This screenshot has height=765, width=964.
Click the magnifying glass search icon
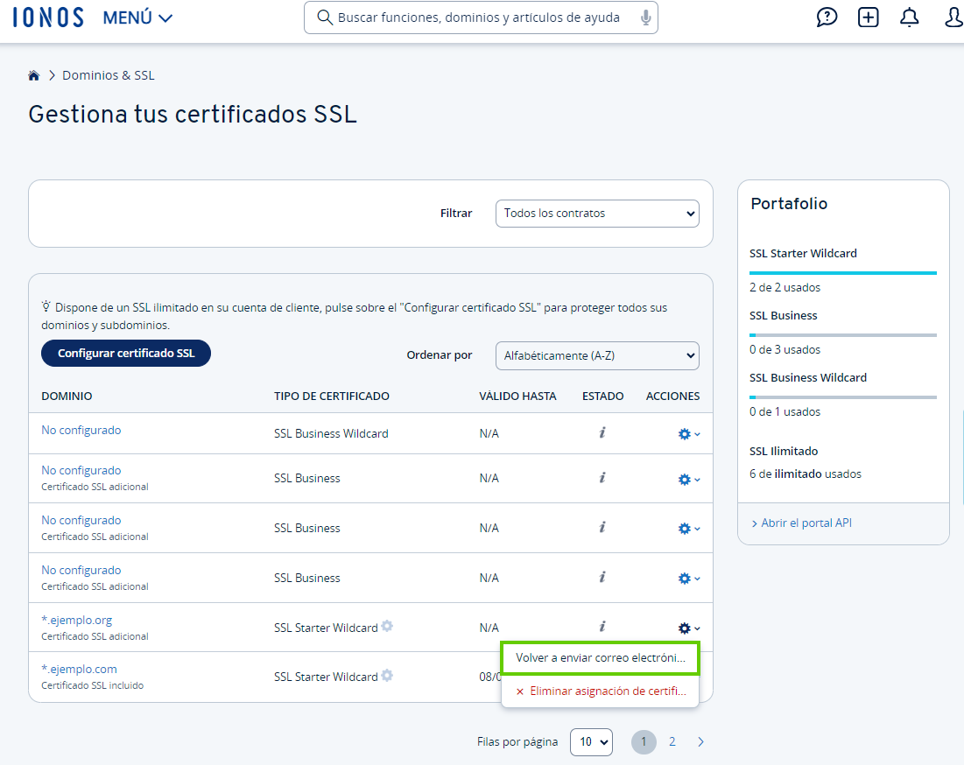click(x=325, y=18)
